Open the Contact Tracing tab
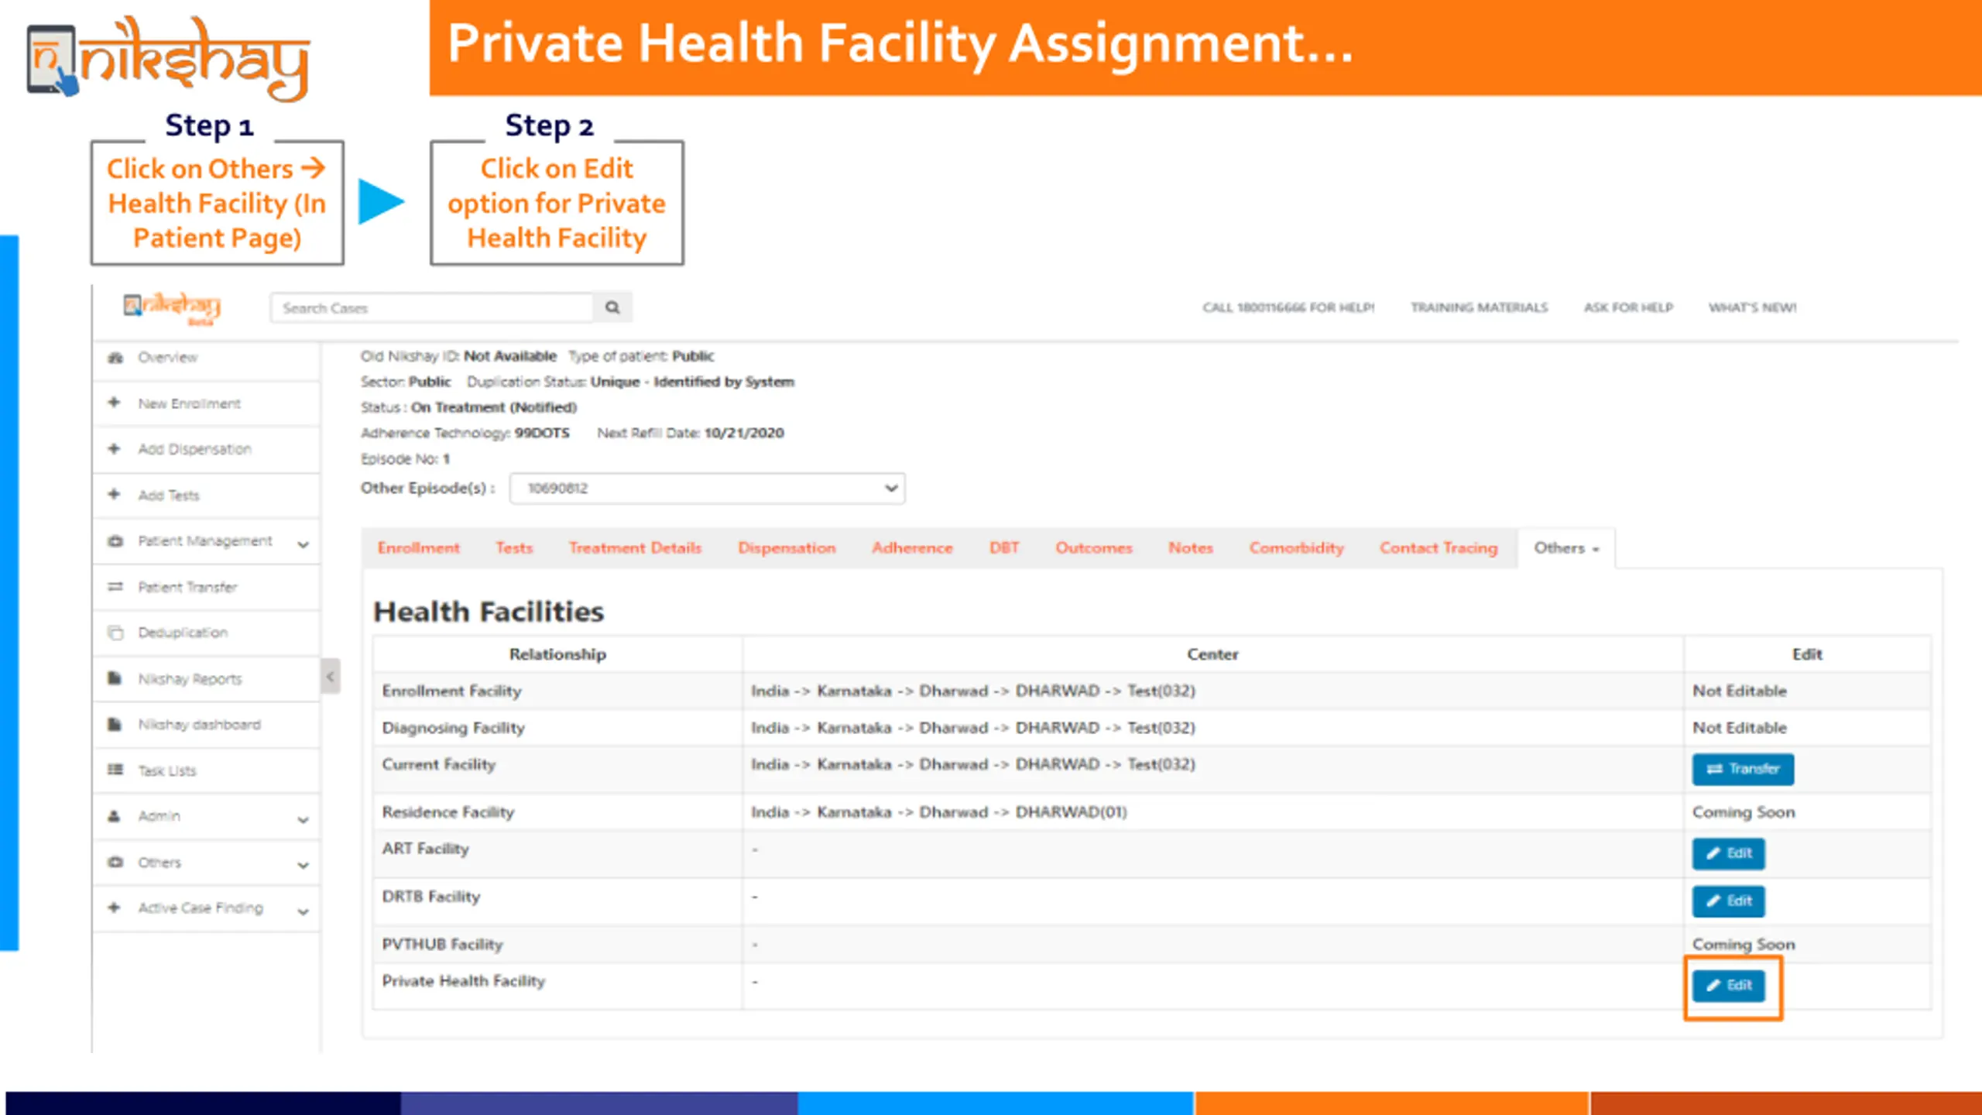This screenshot has width=1982, height=1115. [1438, 548]
